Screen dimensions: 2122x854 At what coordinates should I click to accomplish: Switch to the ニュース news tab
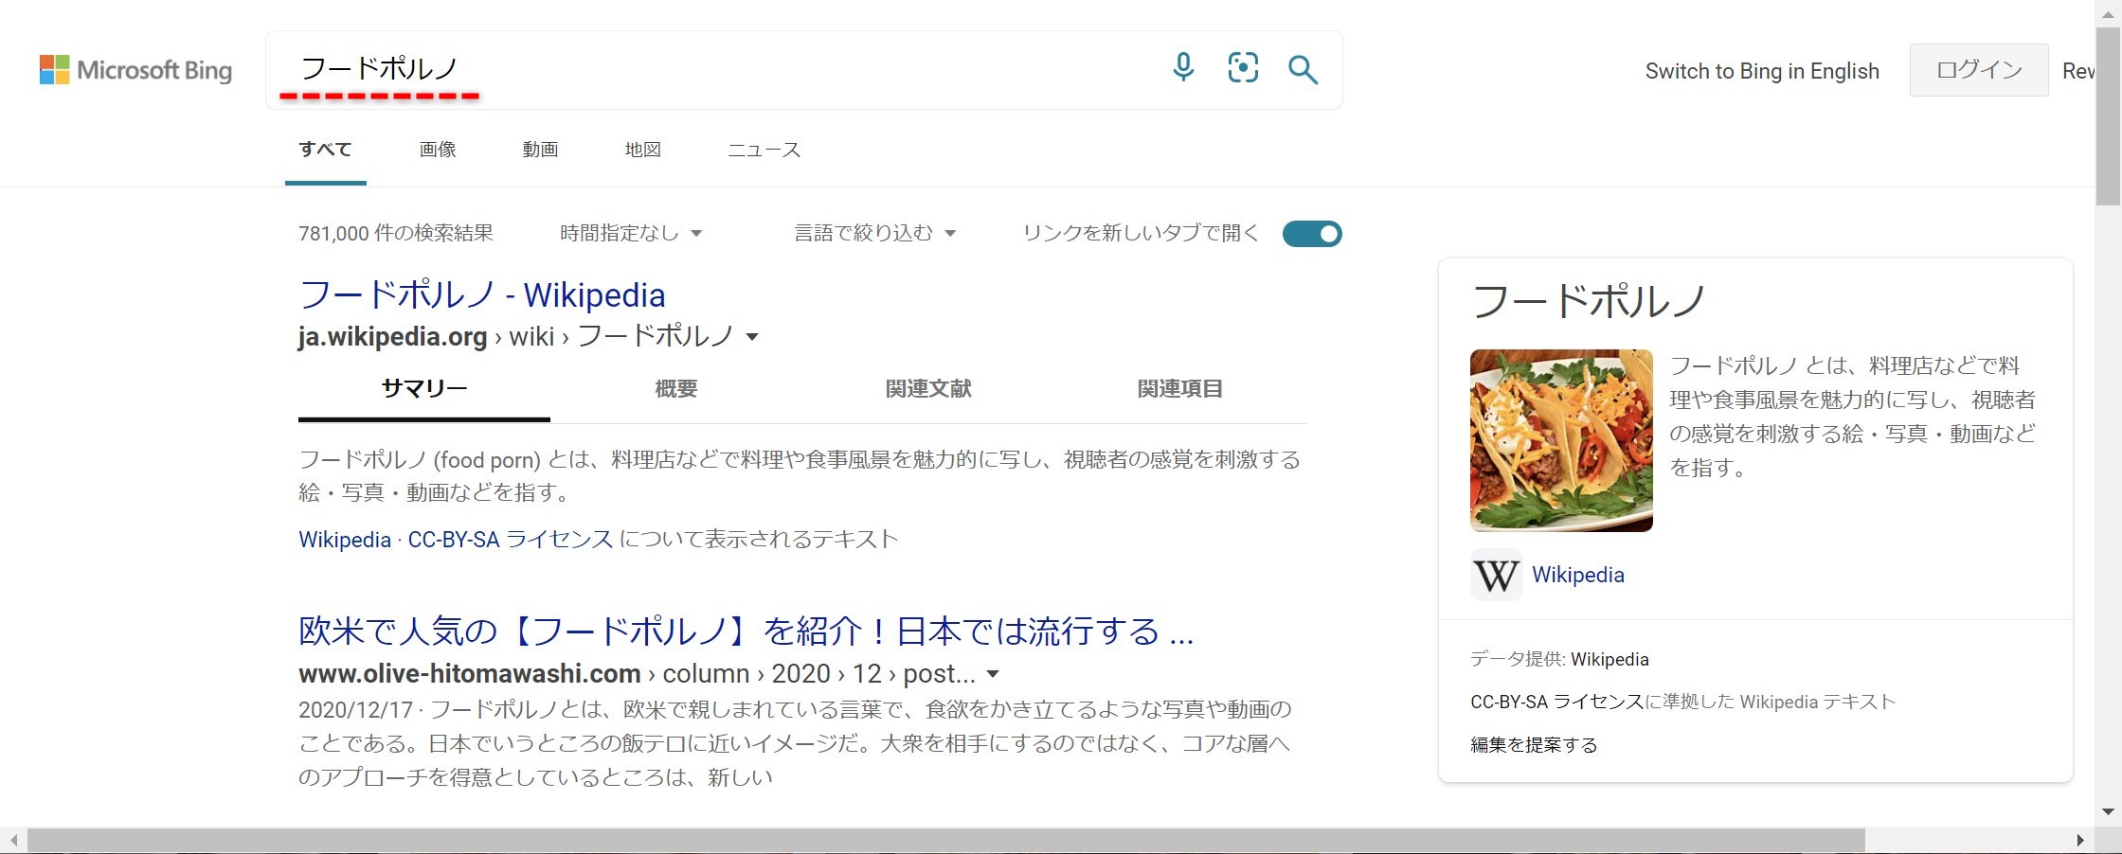point(764,150)
